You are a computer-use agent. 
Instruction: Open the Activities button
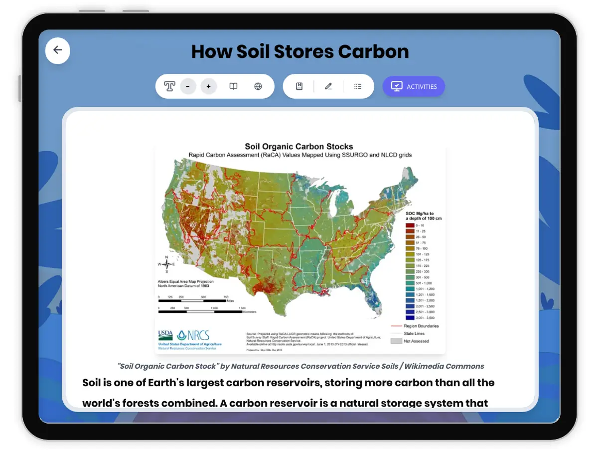click(x=414, y=86)
